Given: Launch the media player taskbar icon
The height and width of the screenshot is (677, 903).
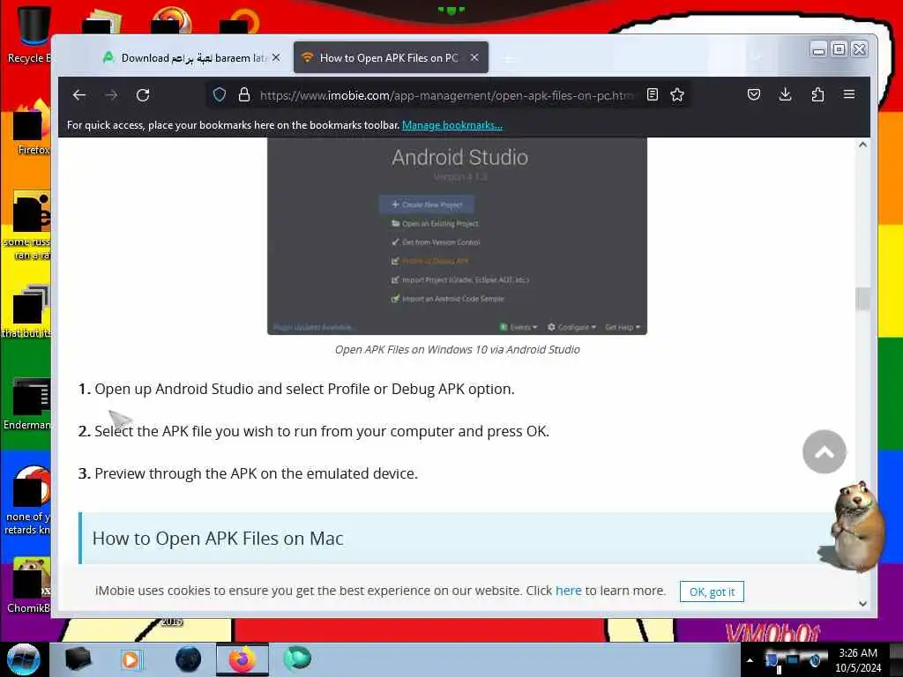Looking at the screenshot, I should [x=131, y=659].
